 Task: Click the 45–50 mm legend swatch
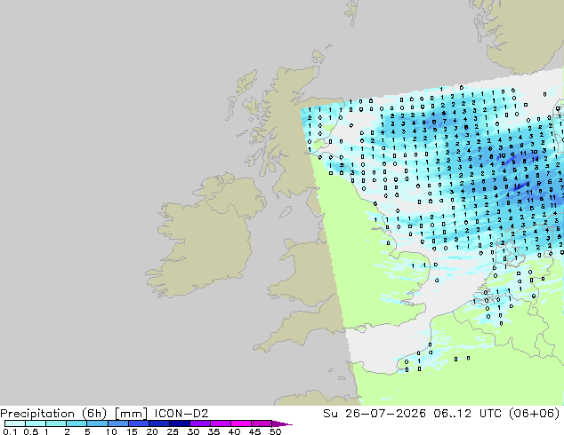pyautogui.click(x=262, y=423)
